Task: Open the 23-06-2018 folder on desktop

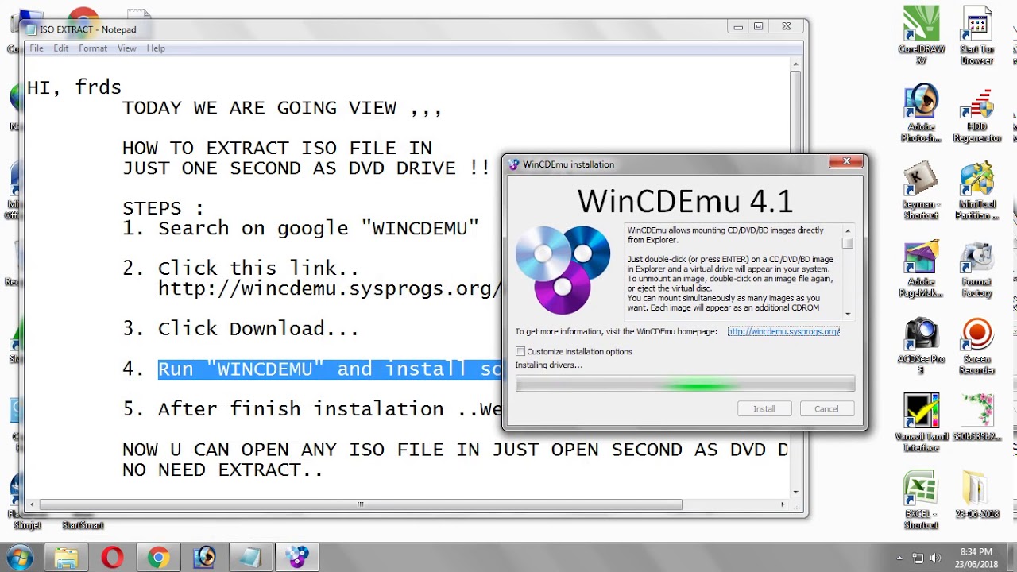Action: (x=976, y=496)
